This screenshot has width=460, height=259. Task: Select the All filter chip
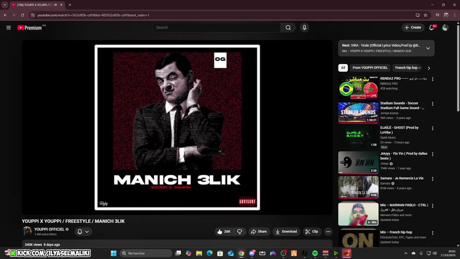click(x=343, y=68)
